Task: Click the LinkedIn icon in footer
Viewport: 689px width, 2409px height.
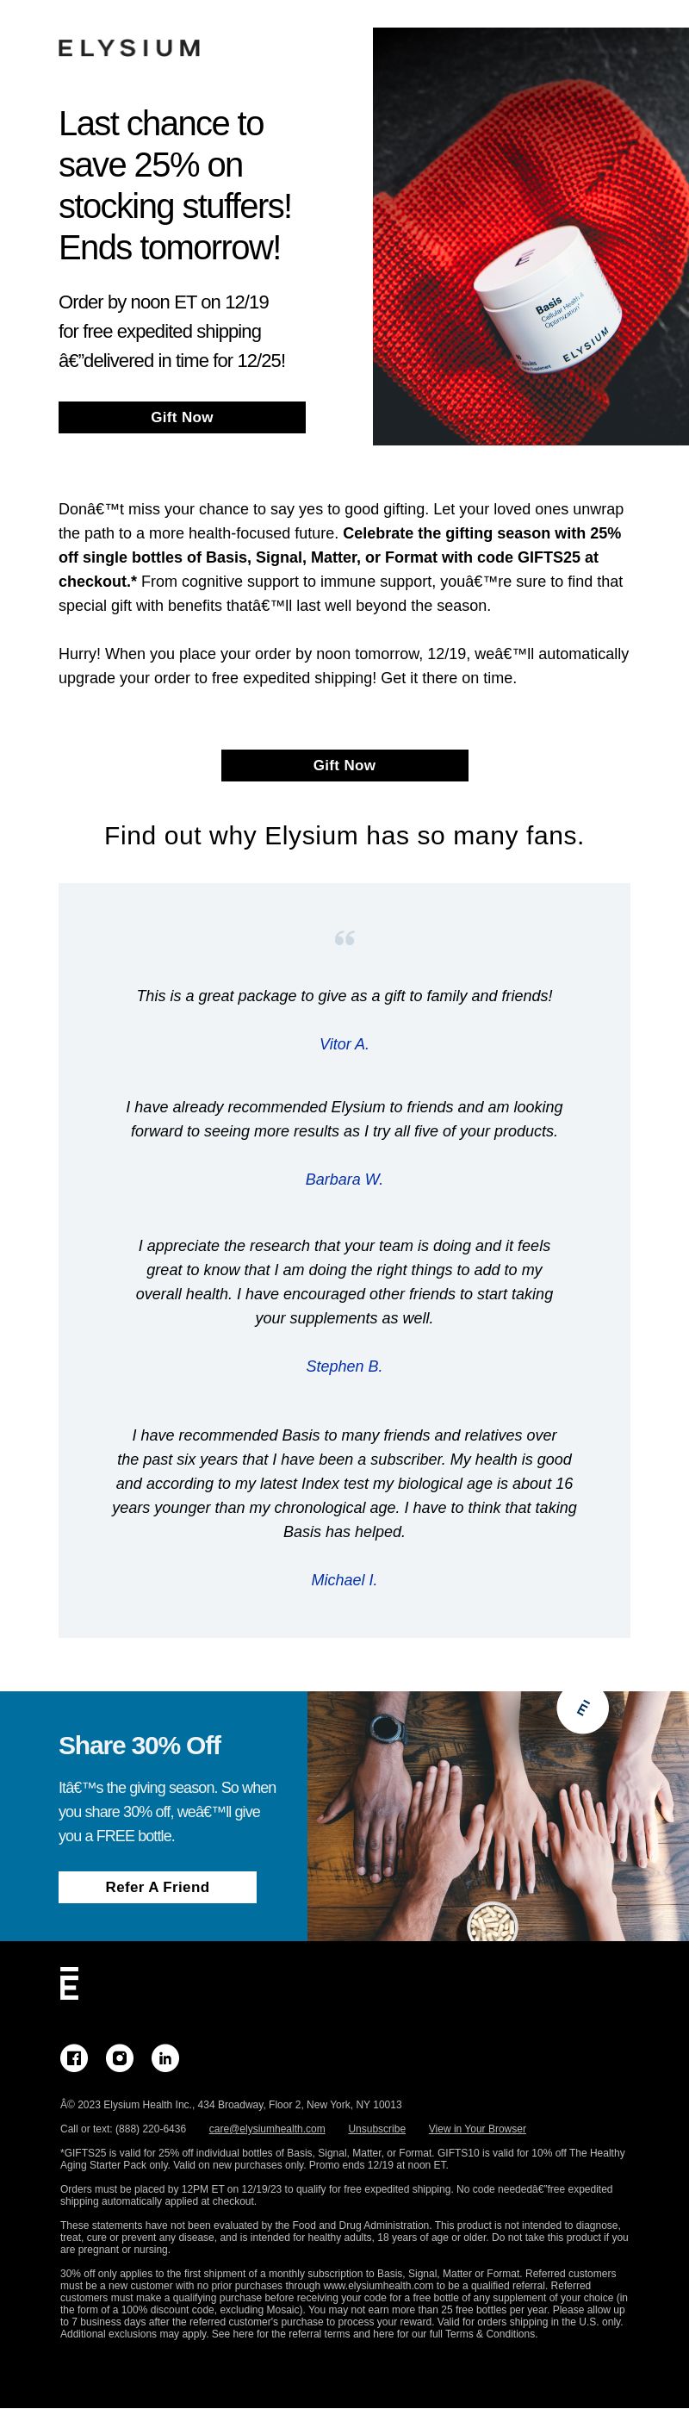Action: (165, 2057)
